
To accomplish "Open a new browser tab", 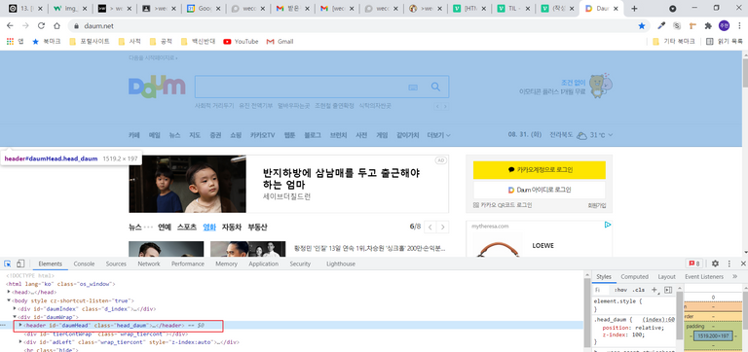I will (634, 9).
